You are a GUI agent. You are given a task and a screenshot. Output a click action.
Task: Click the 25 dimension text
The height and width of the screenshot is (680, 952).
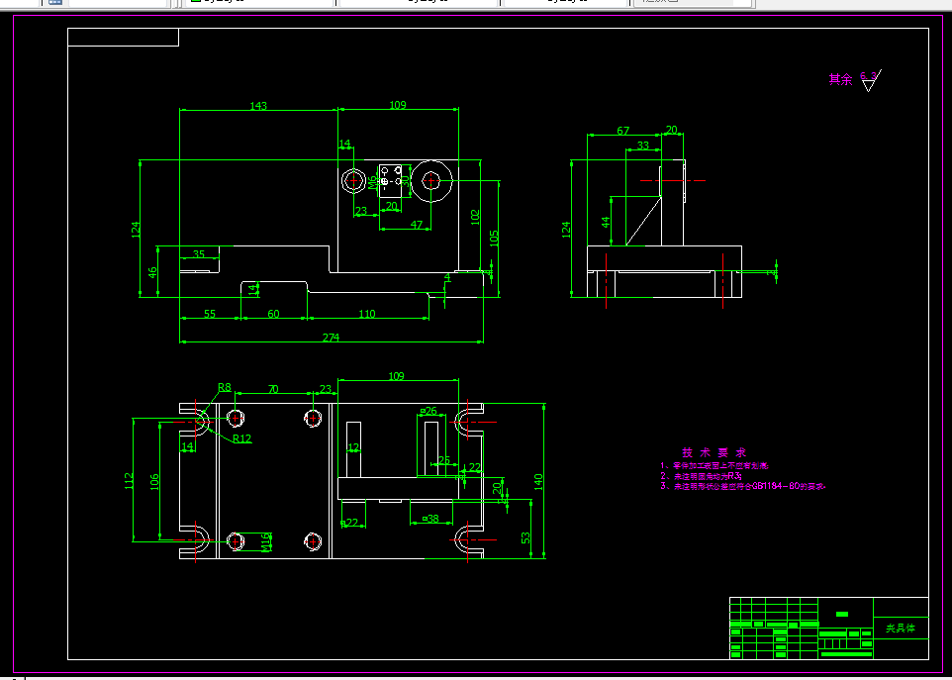point(444,460)
